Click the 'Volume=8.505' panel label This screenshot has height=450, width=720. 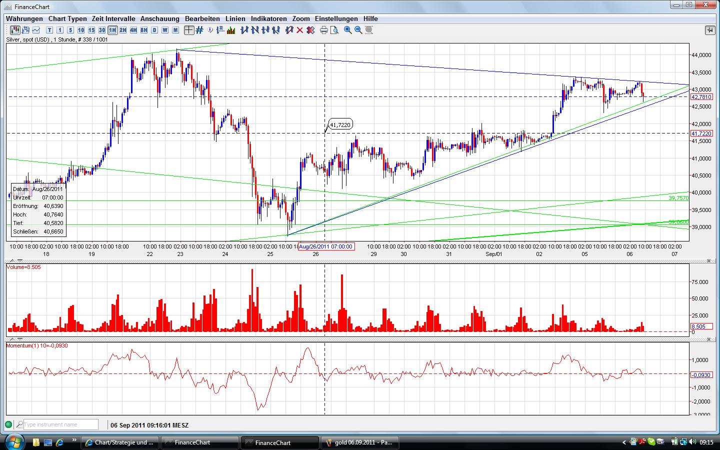(23, 267)
